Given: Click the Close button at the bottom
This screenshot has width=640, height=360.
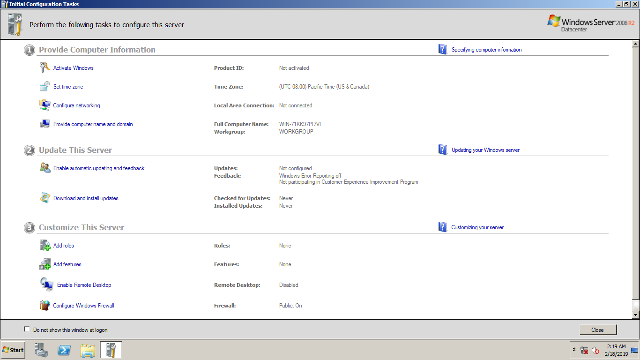Looking at the screenshot, I should click(x=598, y=330).
